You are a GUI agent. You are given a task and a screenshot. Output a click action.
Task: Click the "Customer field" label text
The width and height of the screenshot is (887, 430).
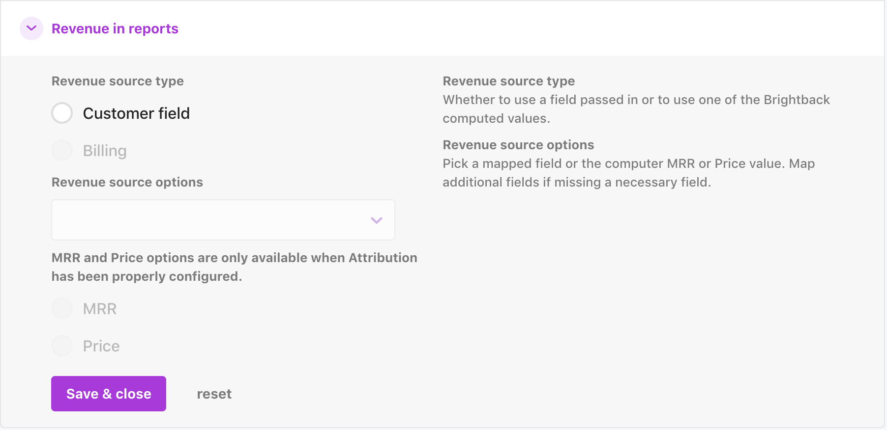pos(136,113)
